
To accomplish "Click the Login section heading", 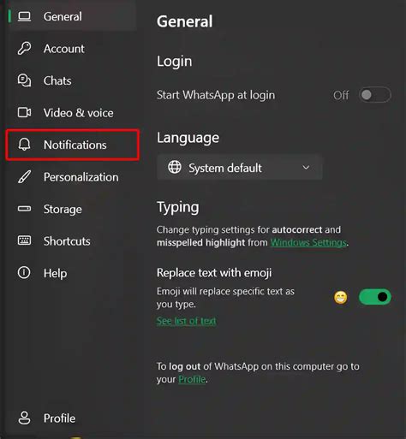I will [x=175, y=62].
